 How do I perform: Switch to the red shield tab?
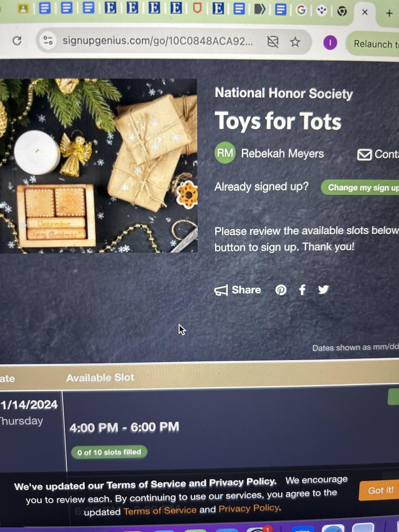coord(197,8)
